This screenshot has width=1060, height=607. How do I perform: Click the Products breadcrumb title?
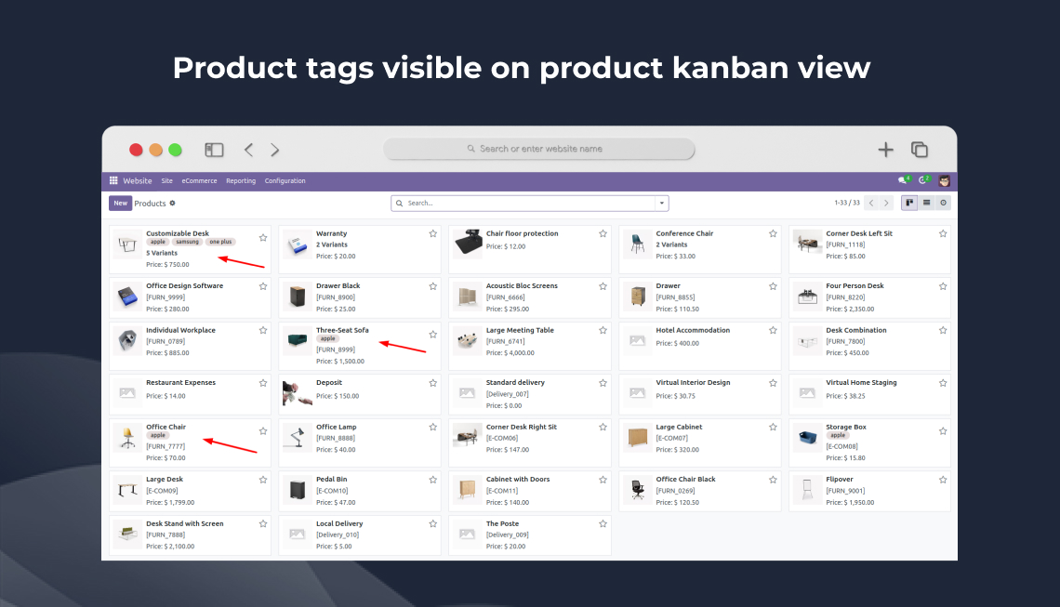150,203
